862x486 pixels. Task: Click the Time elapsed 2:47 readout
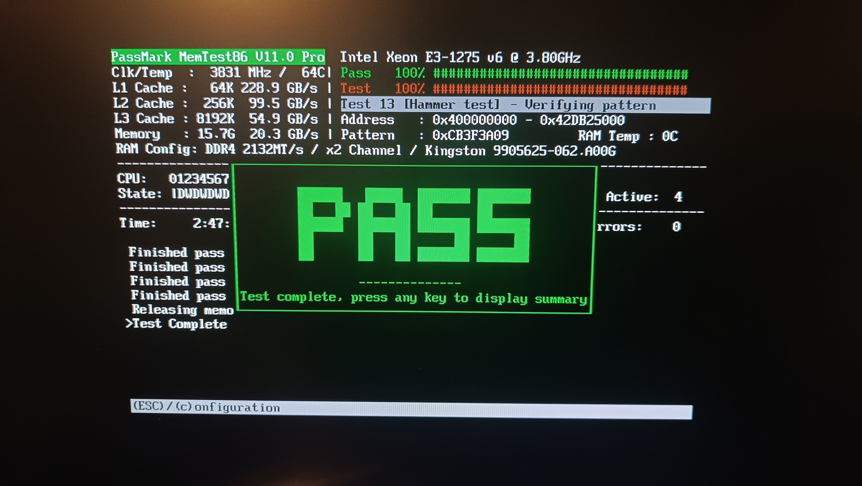[210, 223]
